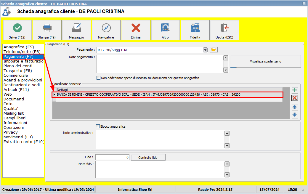Click status bar Creazione 29/06/2017 text

[48, 190]
